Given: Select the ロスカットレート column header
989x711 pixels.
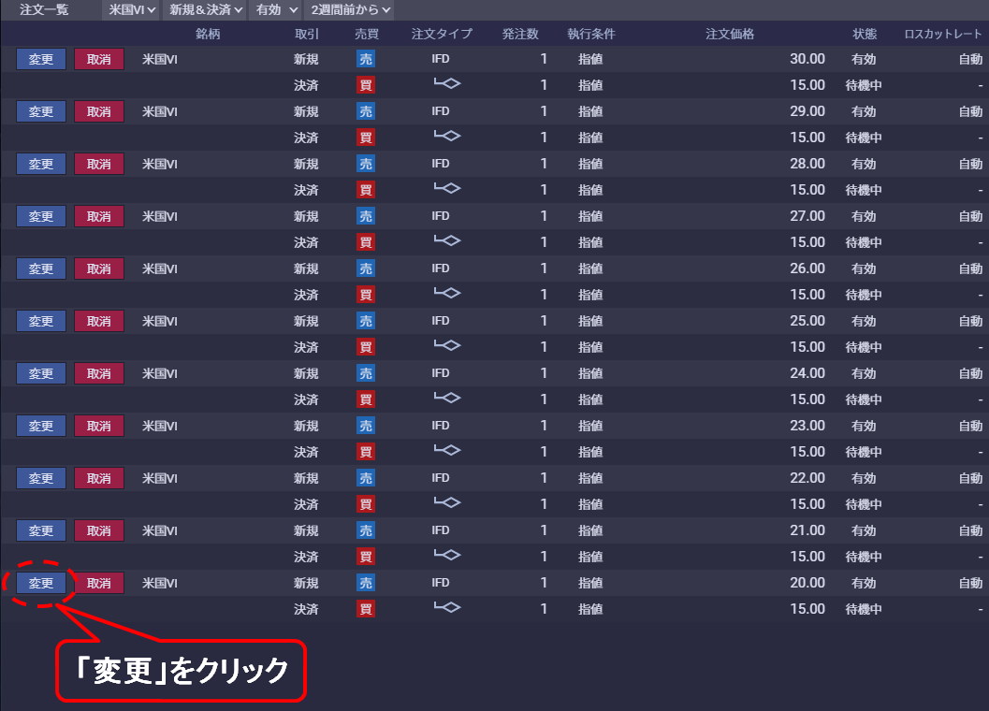Looking at the screenshot, I should click(x=942, y=34).
